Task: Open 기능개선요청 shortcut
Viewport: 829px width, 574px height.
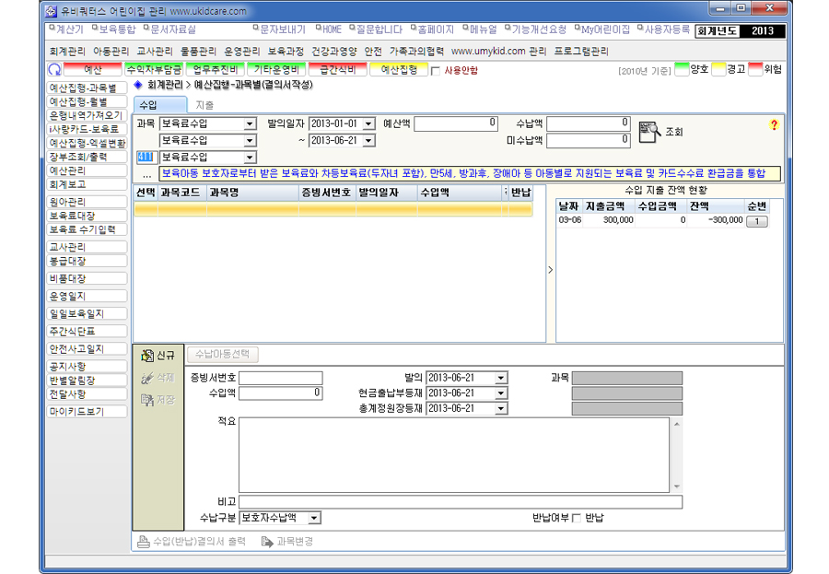Action: (x=535, y=29)
